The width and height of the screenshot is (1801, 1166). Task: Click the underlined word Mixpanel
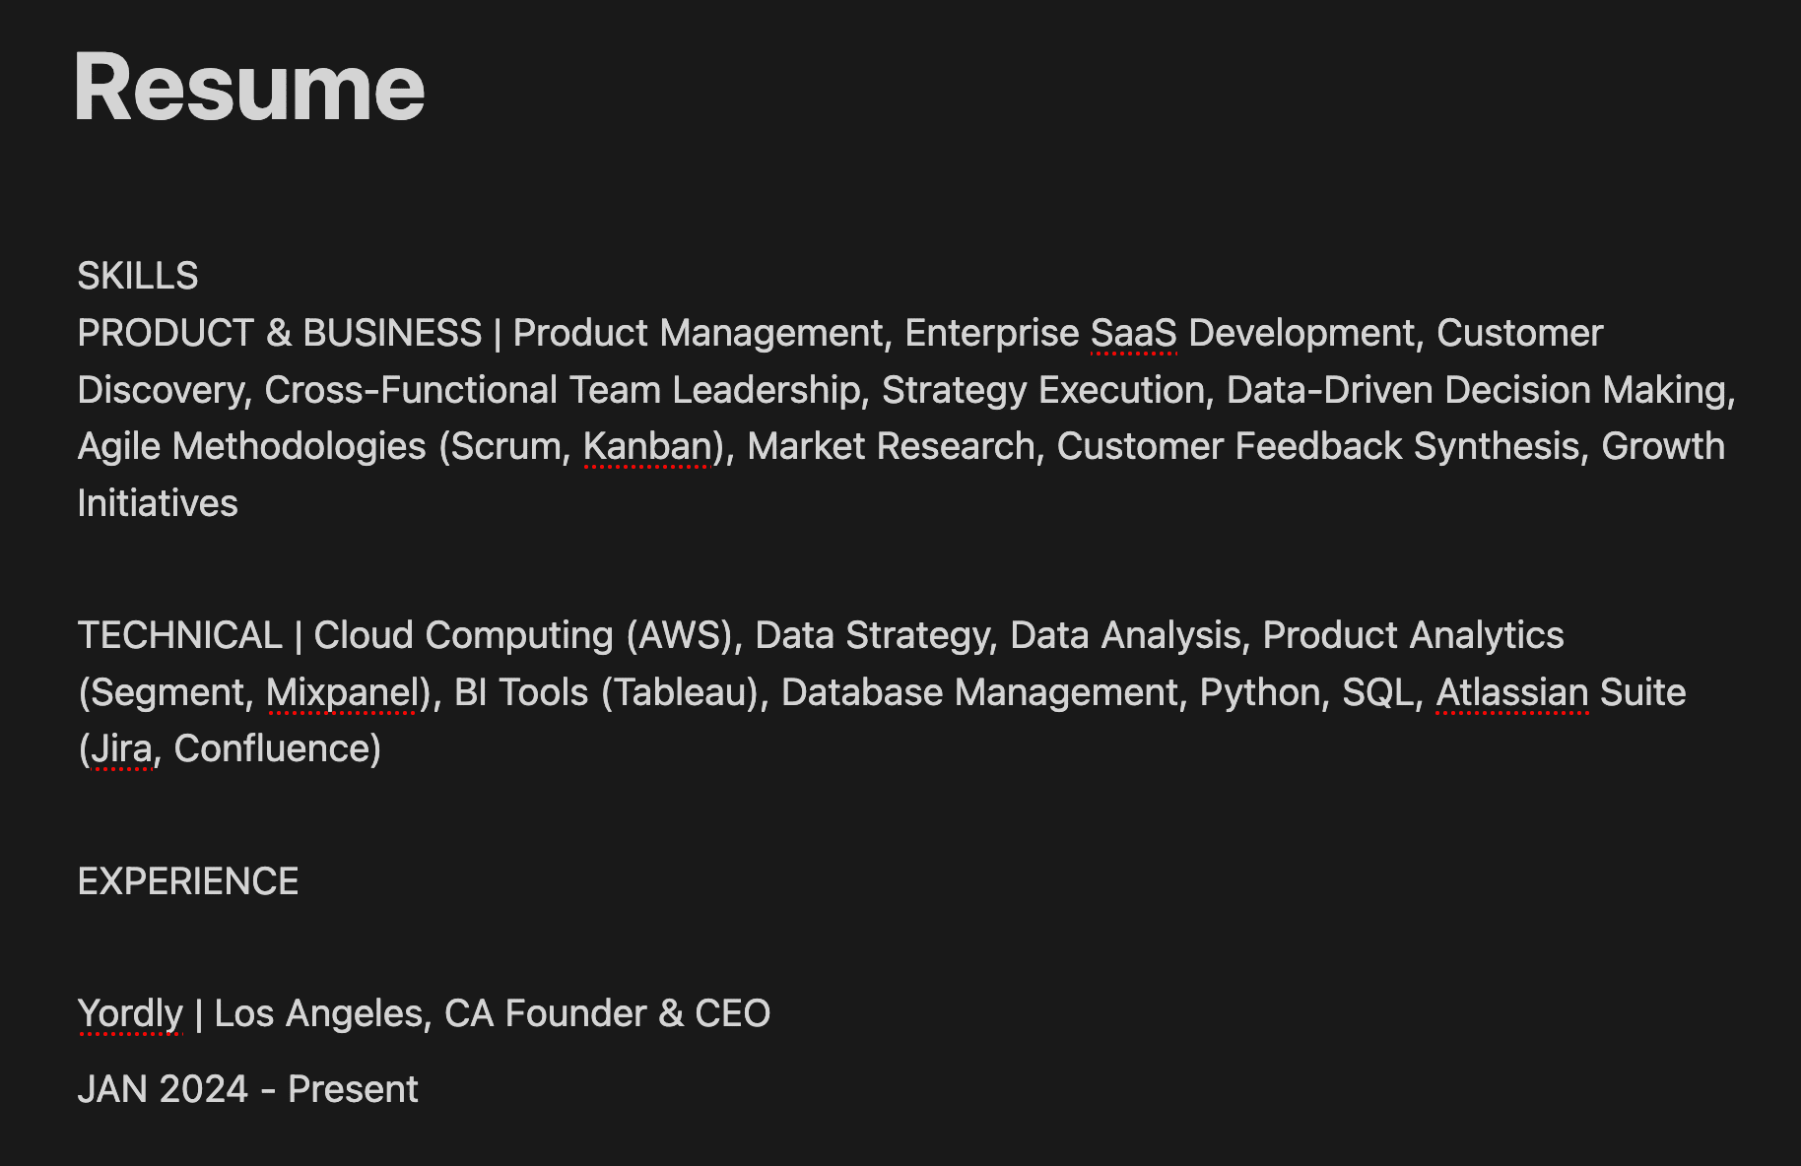[x=342, y=692]
